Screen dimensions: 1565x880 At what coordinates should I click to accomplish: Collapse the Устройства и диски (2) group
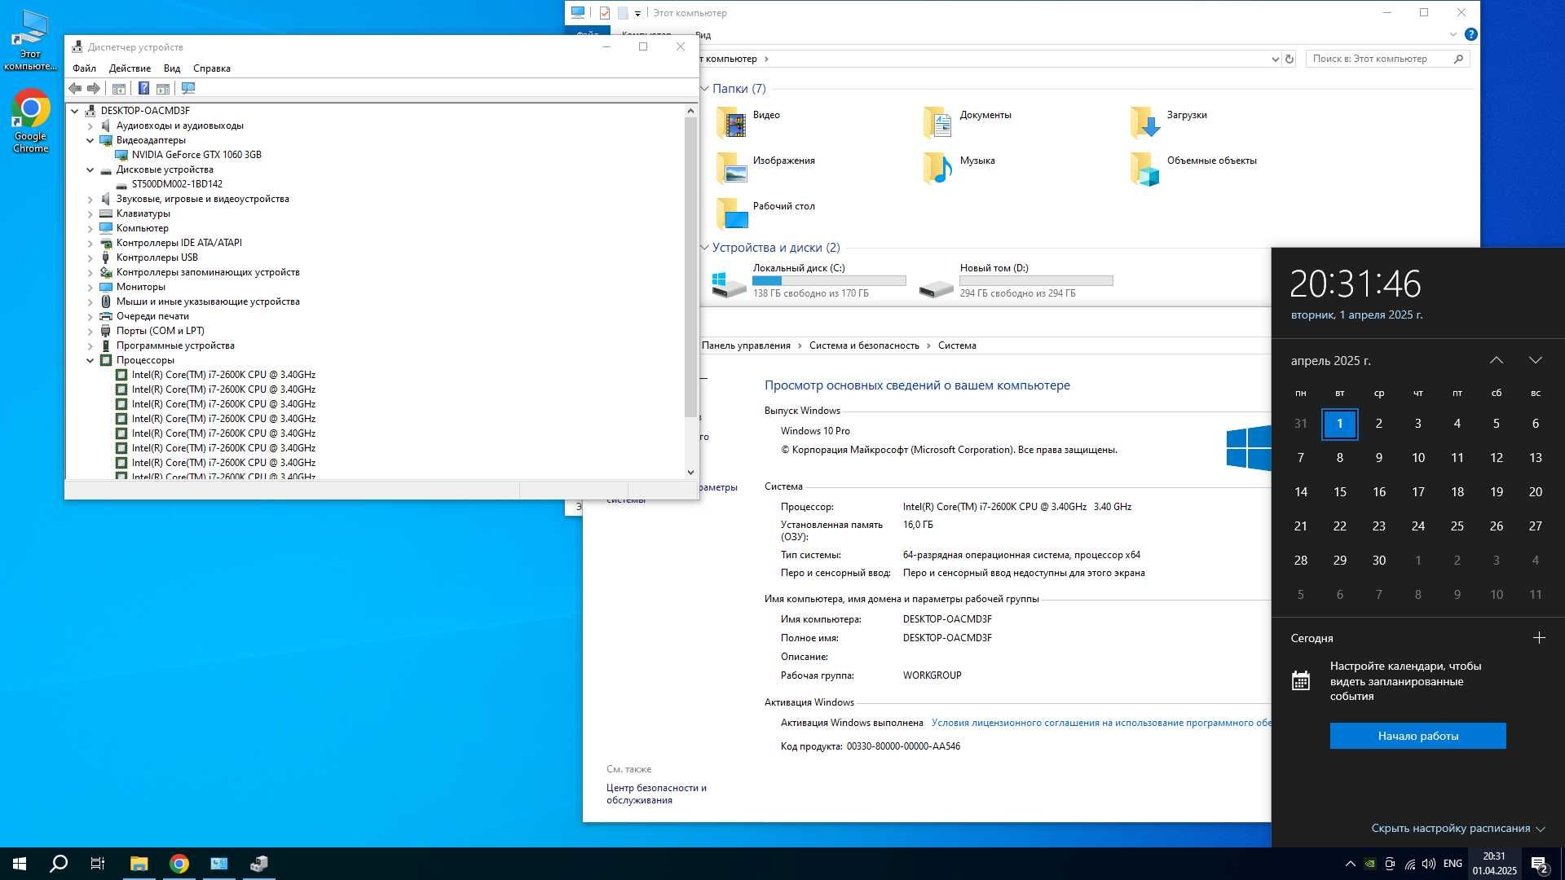pyautogui.click(x=704, y=248)
